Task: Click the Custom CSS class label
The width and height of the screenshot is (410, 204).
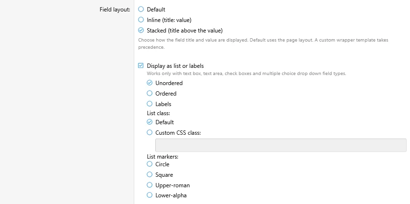Action: [x=178, y=133]
